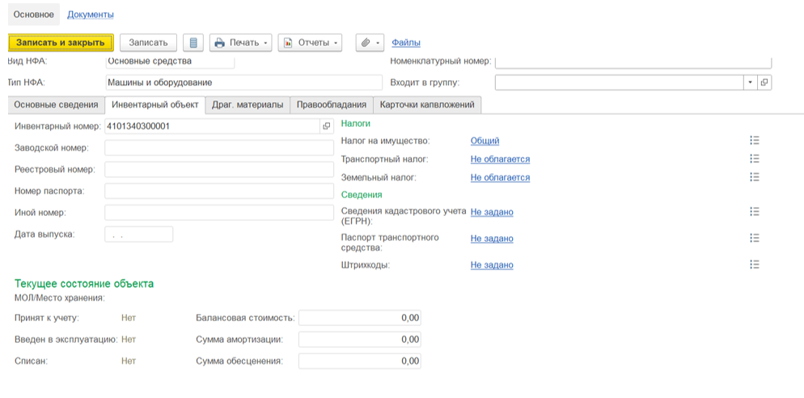Focus the Номенклатурный номер field
Screen dimensions: 804x398
633,62
